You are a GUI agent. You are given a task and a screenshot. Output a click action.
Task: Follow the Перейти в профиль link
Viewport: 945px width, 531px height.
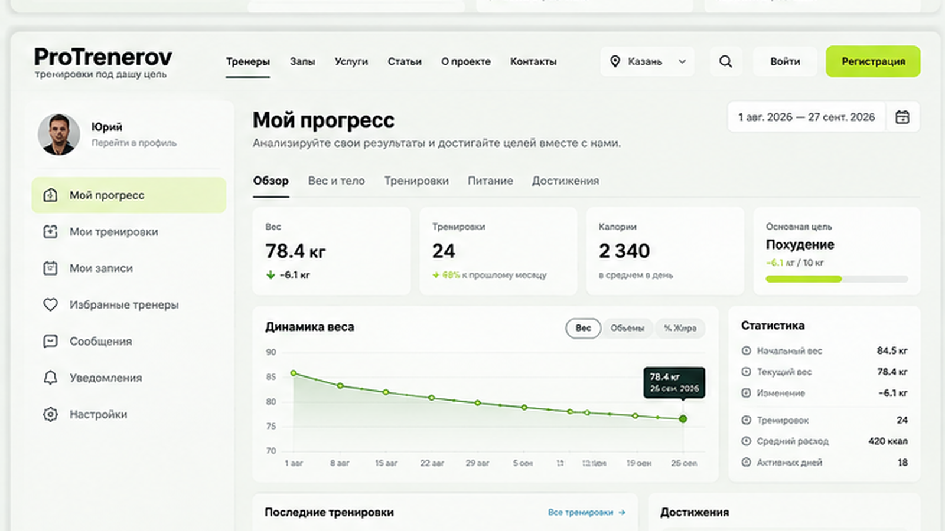(x=134, y=143)
